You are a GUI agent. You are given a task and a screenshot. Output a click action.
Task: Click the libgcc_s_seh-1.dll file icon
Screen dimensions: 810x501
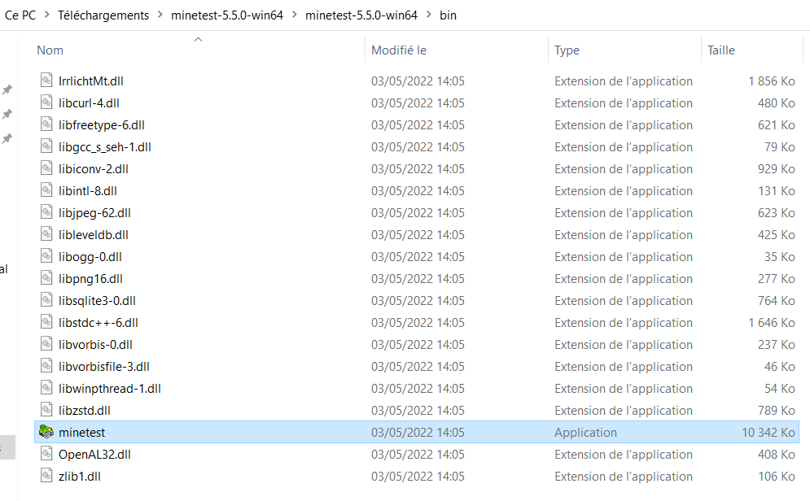[46, 146]
